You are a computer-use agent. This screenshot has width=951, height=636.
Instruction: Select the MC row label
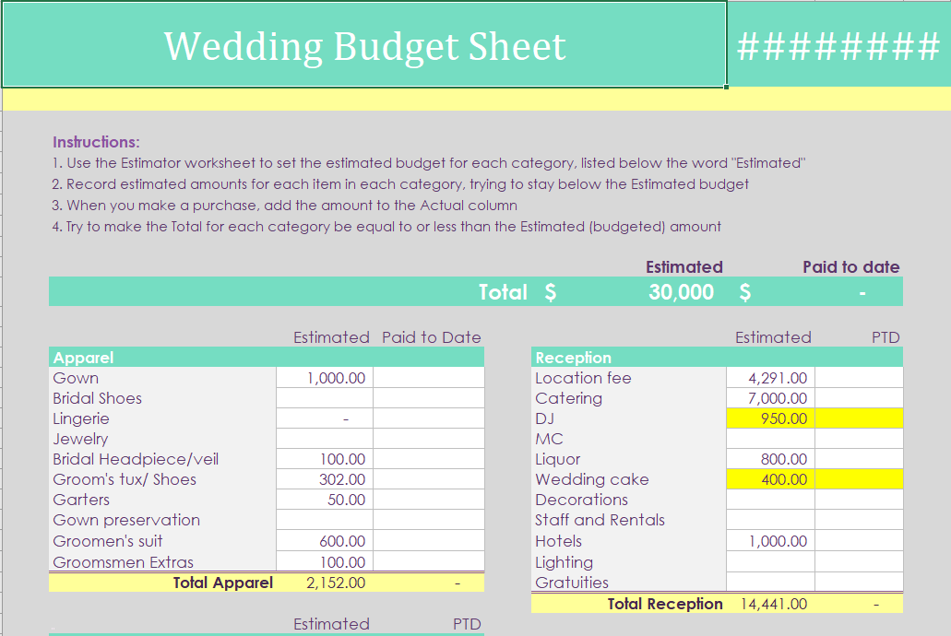(549, 439)
